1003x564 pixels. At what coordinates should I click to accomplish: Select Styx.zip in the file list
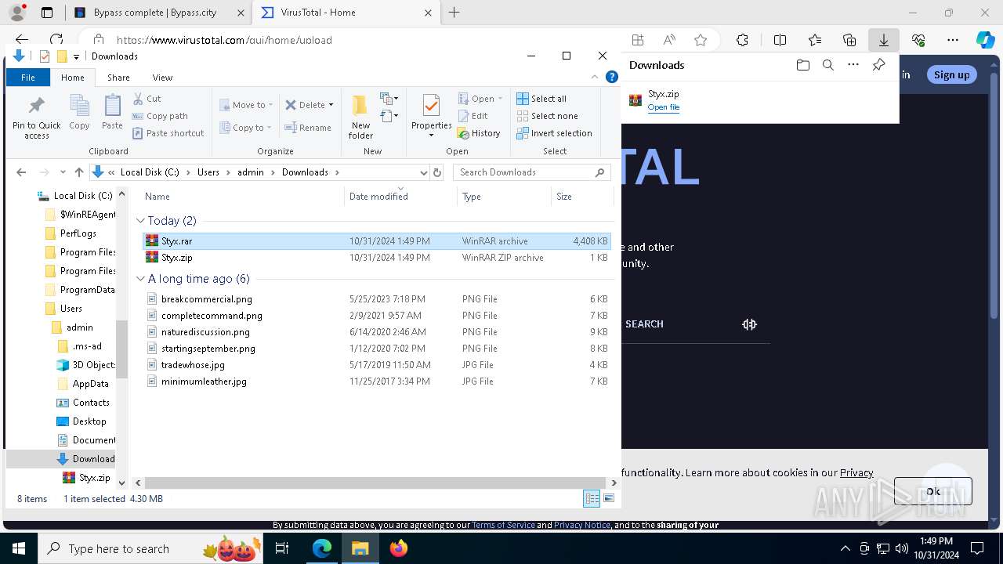point(176,258)
